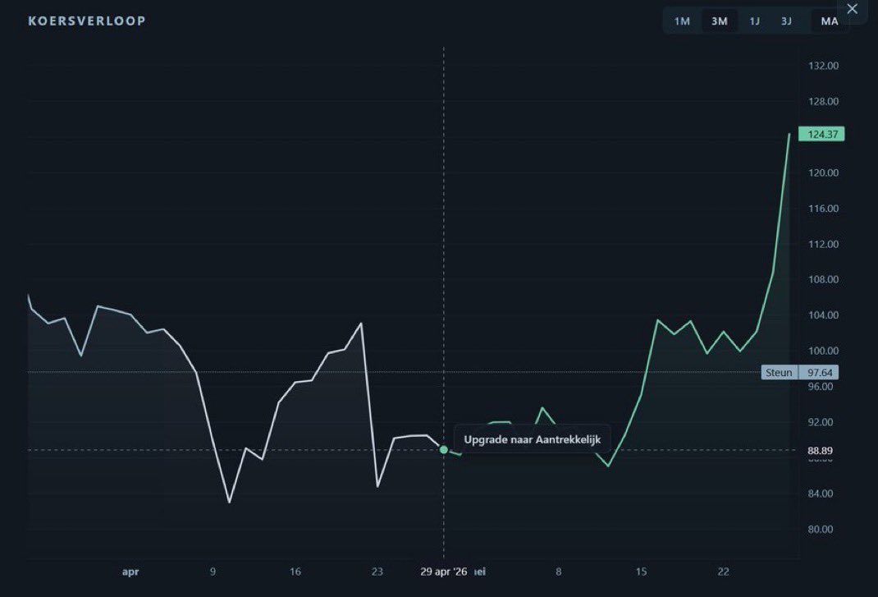Click the 92.00 price axis label
The image size is (878, 597).
(821, 422)
